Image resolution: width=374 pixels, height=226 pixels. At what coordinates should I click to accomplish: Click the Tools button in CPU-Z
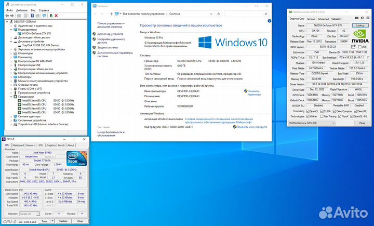45,221
